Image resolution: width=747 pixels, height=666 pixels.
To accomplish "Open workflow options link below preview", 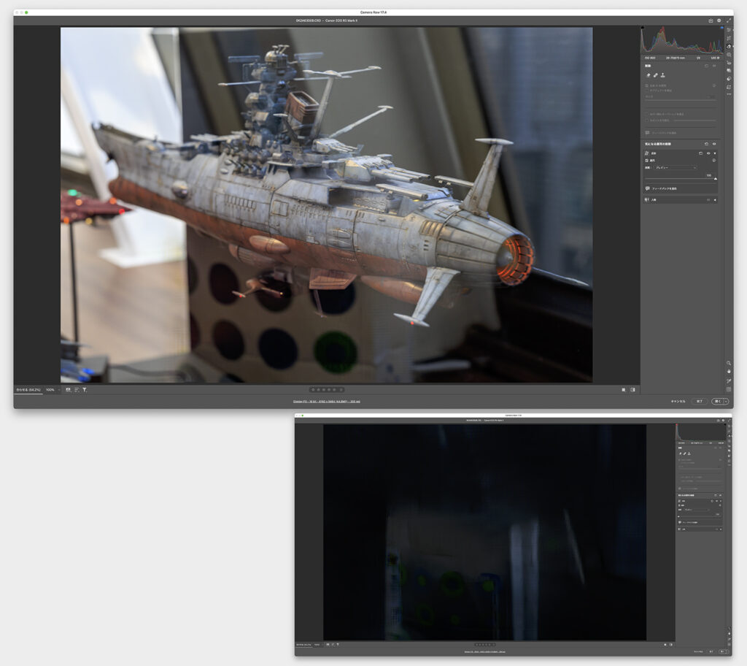I will (x=327, y=402).
